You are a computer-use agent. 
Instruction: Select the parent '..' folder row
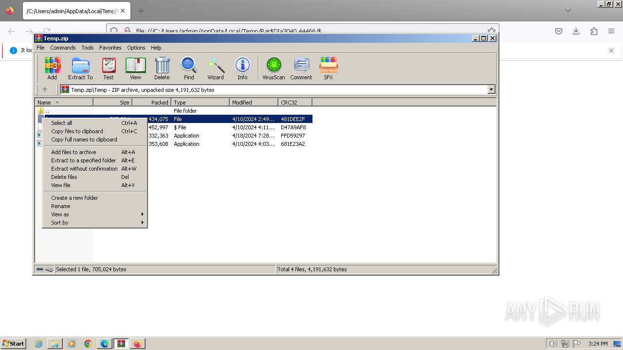[174, 111]
